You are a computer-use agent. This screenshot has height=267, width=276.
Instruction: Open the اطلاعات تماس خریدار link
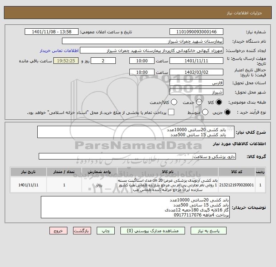coord(59,51)
